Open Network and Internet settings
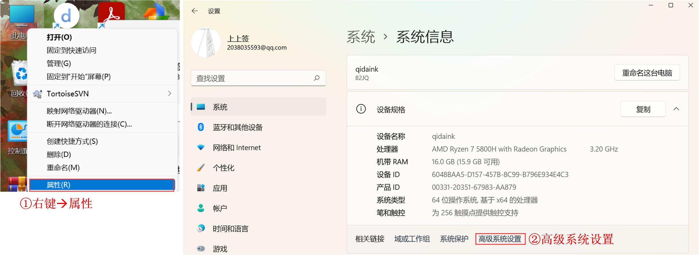Screen dimensions: 699x255 (237, 147)
